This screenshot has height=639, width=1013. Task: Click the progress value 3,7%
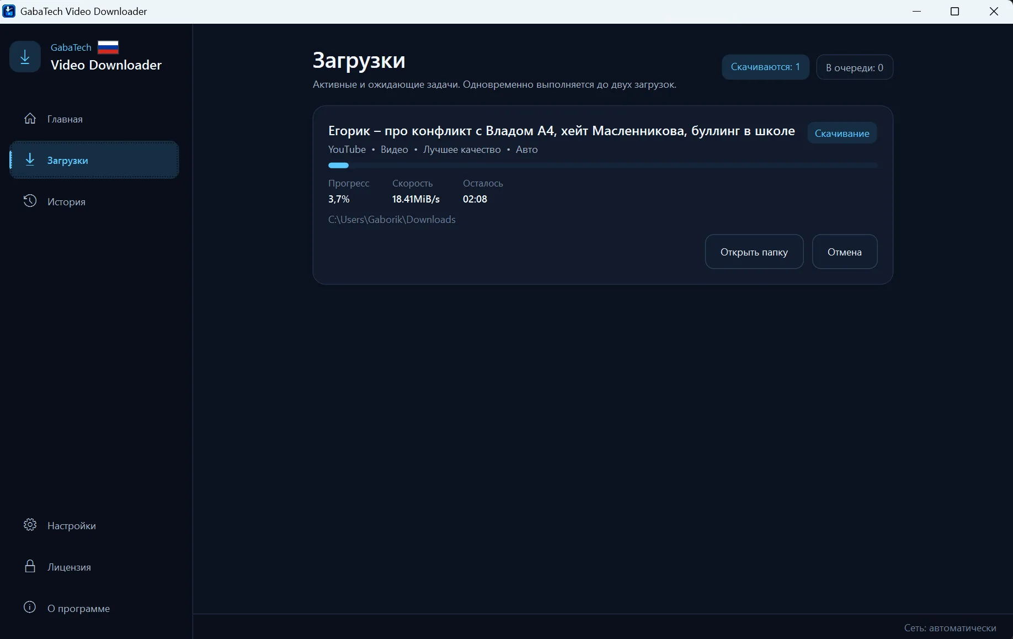tap(339, 199)
